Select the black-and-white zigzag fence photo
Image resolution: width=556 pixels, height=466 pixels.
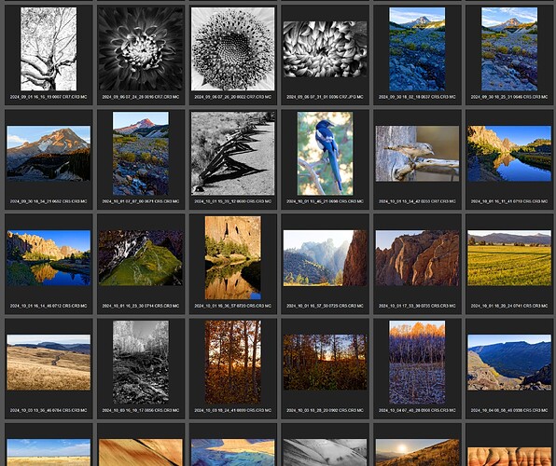point(233,154)
